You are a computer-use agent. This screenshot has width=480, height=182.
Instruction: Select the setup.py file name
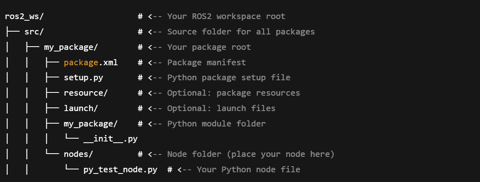83,77
